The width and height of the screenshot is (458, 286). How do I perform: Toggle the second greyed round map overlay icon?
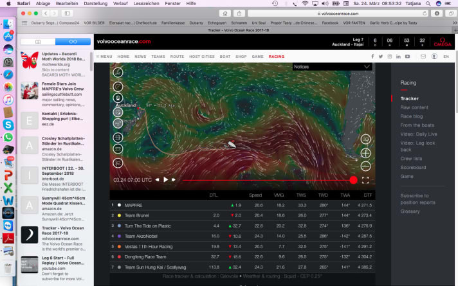118,123
